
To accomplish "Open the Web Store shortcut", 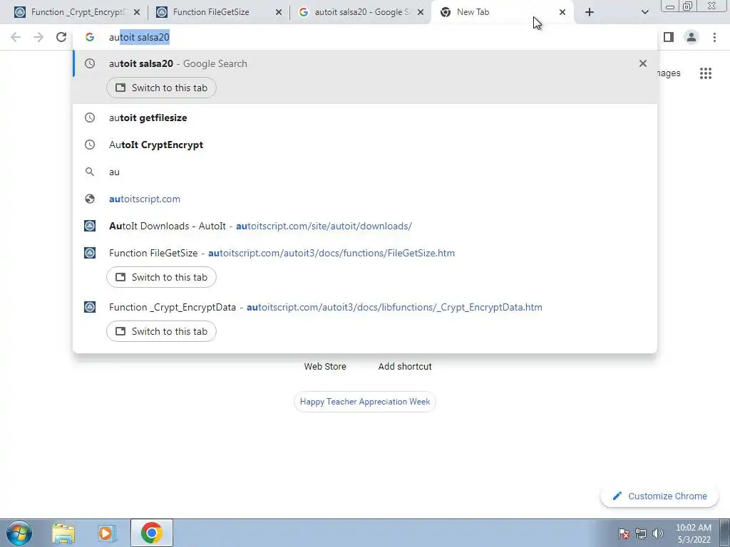I will pos(325,367).
